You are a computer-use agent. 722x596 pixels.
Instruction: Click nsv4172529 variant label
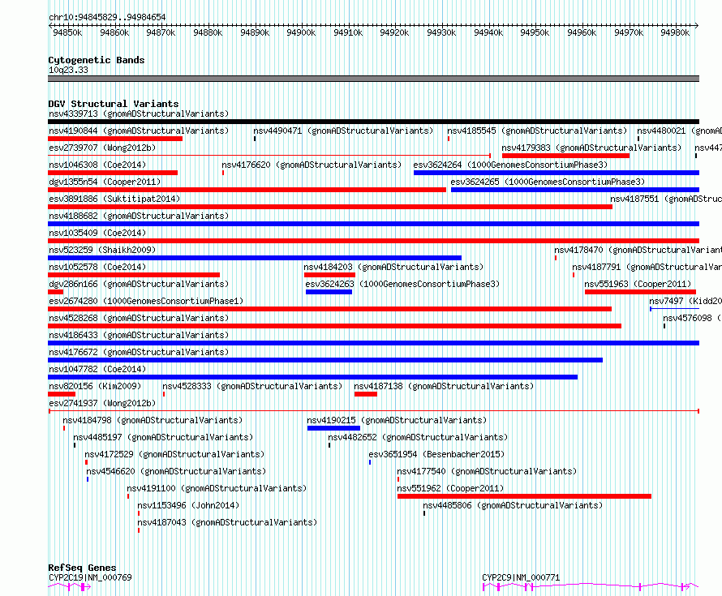pos(174,454)
